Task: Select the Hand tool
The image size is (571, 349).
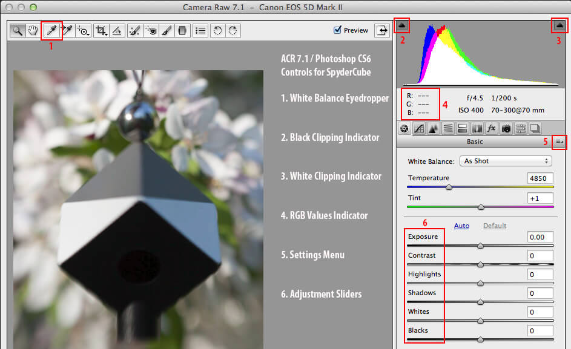Action: pyautogui.click(x=33, y=30)
